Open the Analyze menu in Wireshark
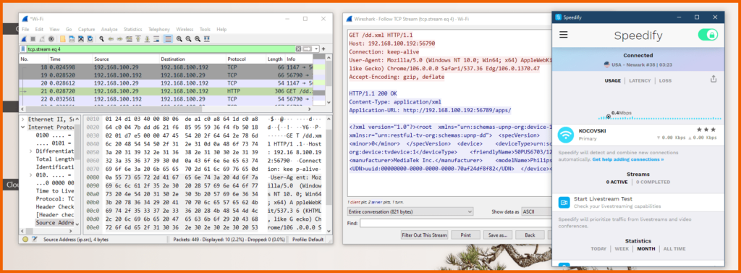 click(x=109, y=30)
